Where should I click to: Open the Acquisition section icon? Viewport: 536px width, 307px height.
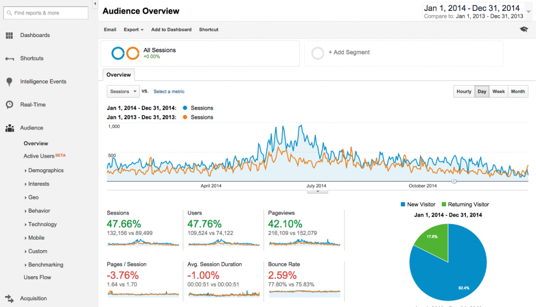click(9, 298)
